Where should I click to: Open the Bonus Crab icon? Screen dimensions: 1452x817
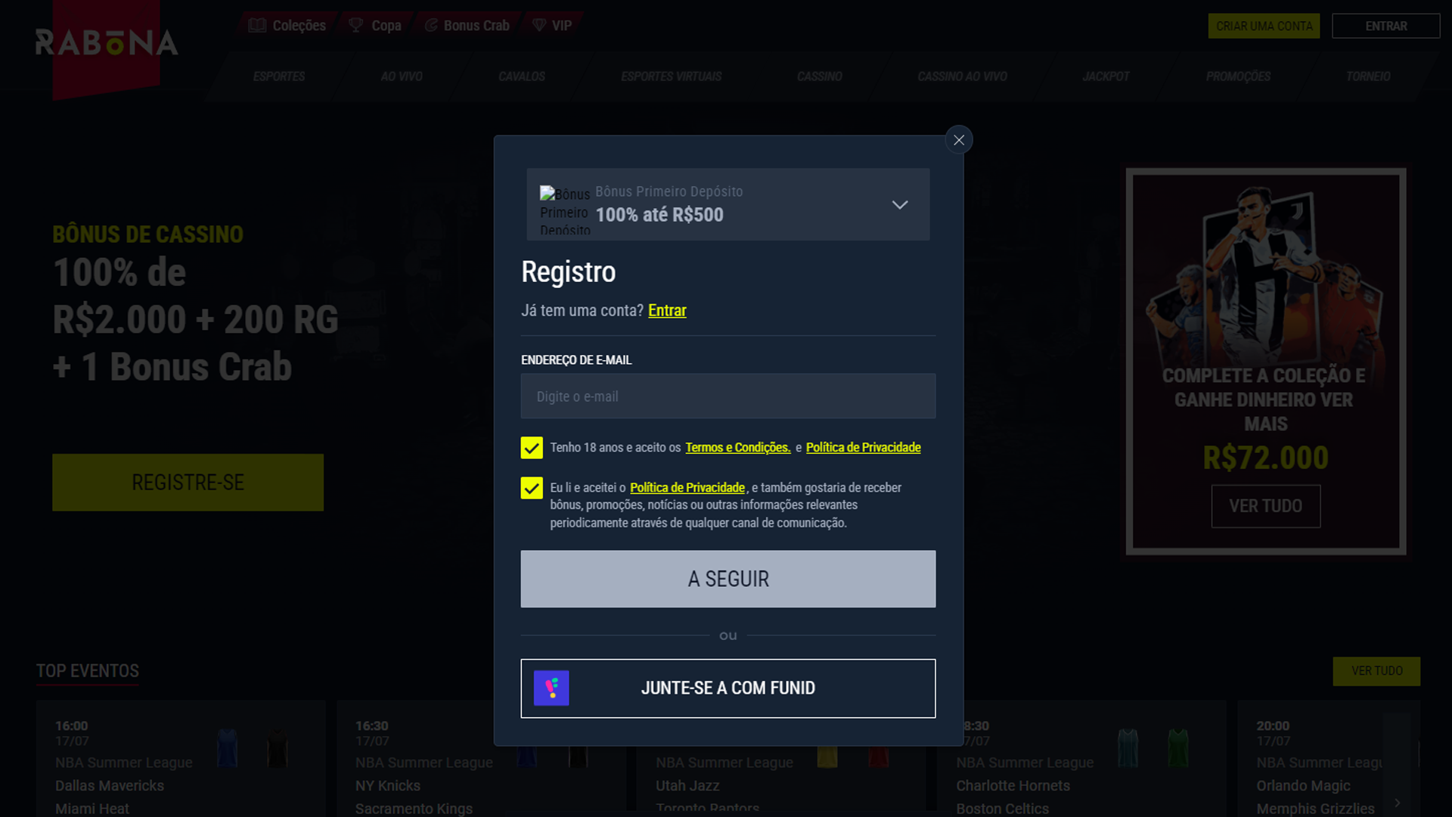[x=431, y=25]
